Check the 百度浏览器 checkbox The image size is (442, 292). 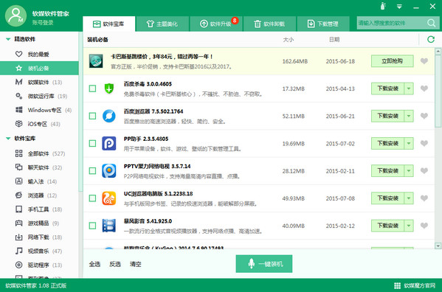(x=92, y=116)
